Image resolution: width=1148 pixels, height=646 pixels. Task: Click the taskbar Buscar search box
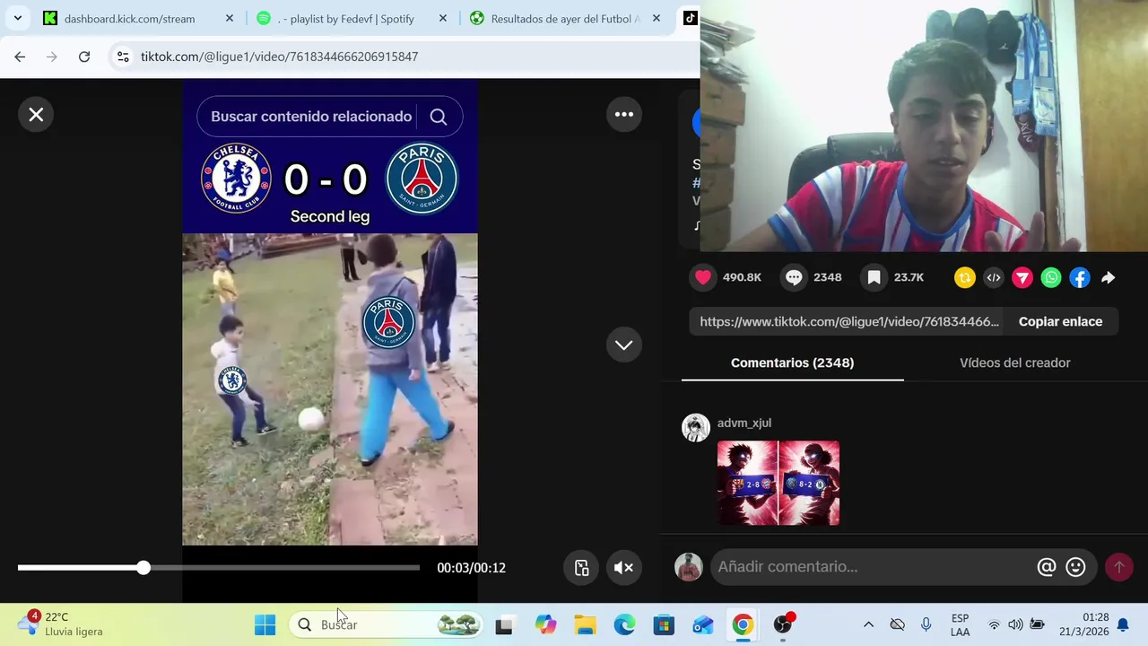[386, 624]
